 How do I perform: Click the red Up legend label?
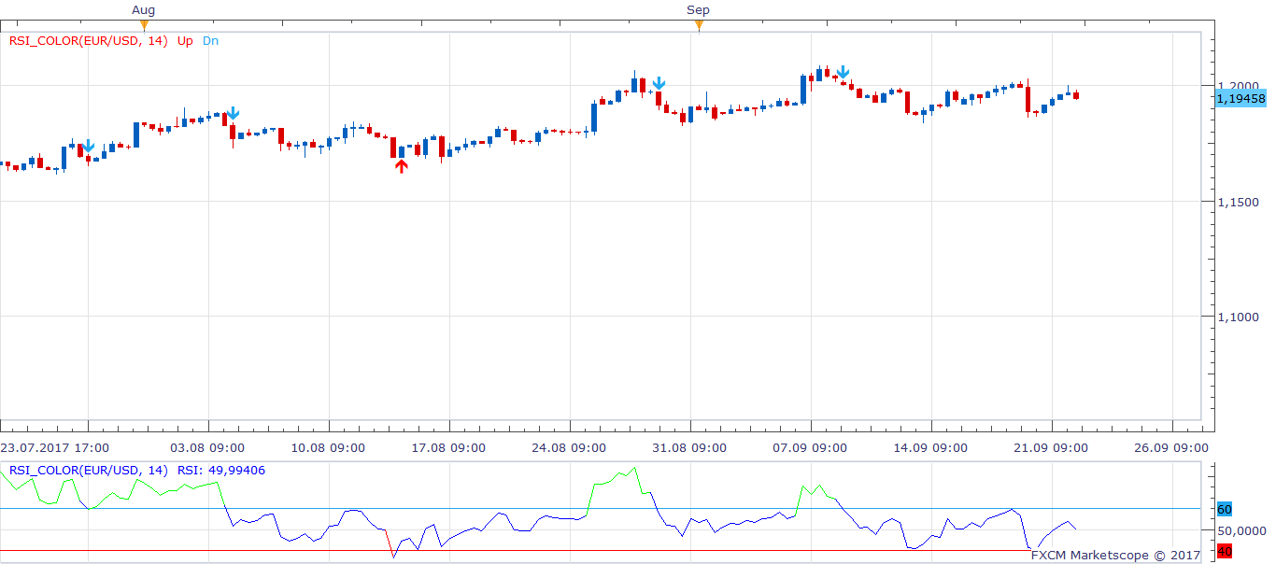(185, 41)
